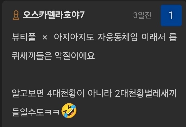Image resolution: width=186 pixels, height=127 pixels.
Task: Click the word 이래서 in the first line
Action: click(153, 37)
